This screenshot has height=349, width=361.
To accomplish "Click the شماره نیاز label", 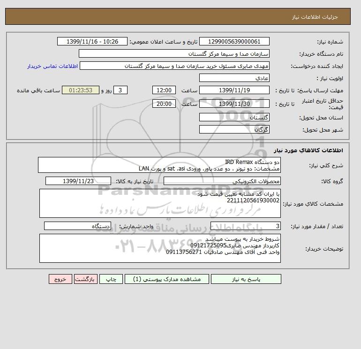I will pos(330,42).
